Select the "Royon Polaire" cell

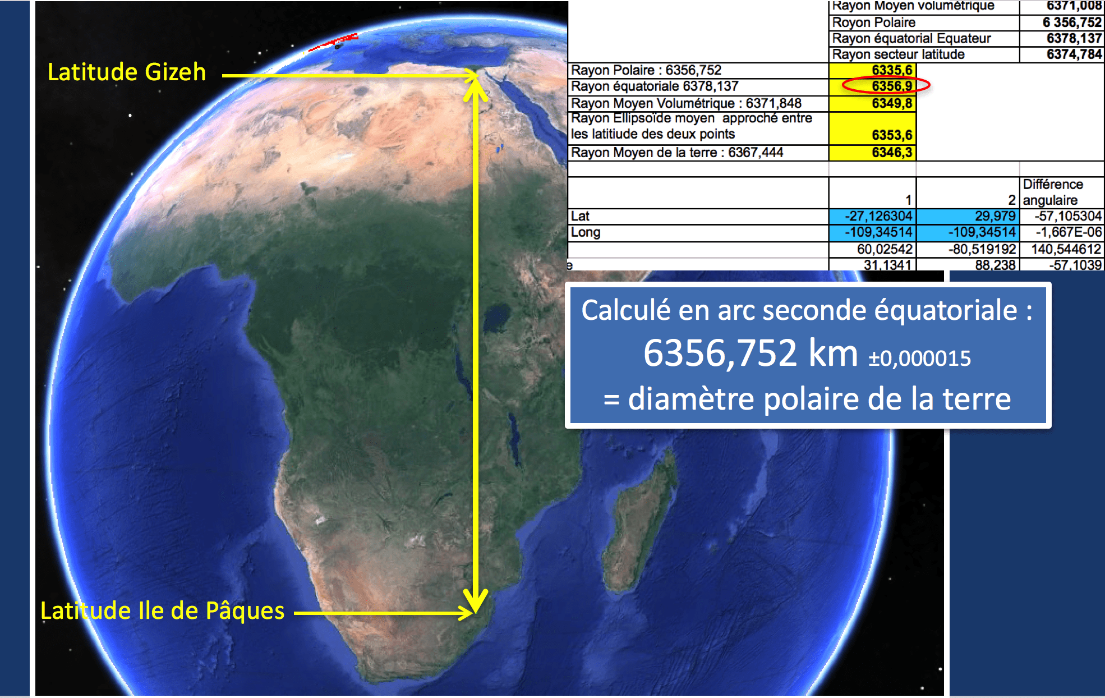click(x=924, y=22)
